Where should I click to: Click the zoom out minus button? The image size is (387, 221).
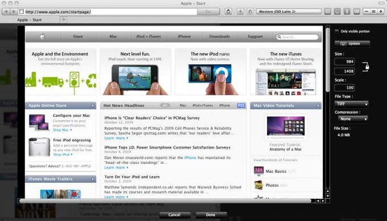tap(367, 11)
